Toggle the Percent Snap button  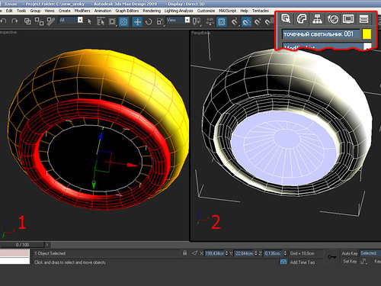click(x=258, y=21)
